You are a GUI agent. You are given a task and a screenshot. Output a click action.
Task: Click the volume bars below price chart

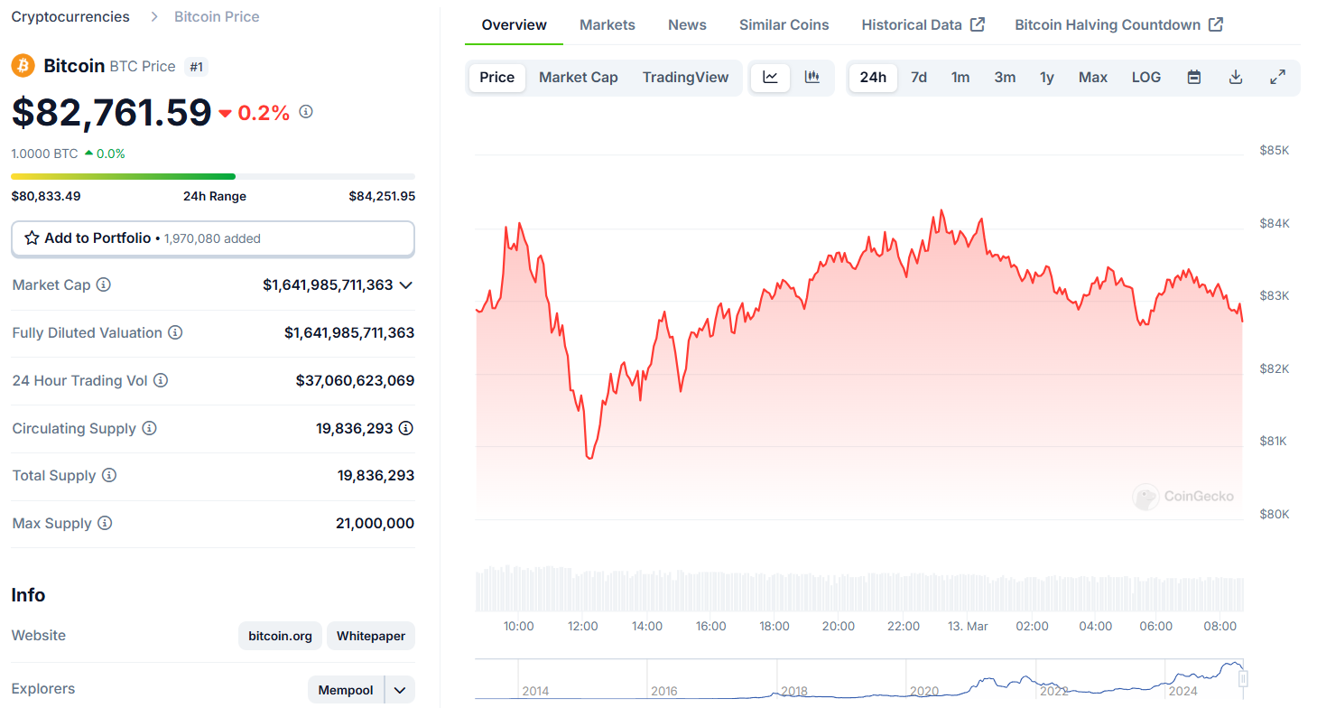859,589
